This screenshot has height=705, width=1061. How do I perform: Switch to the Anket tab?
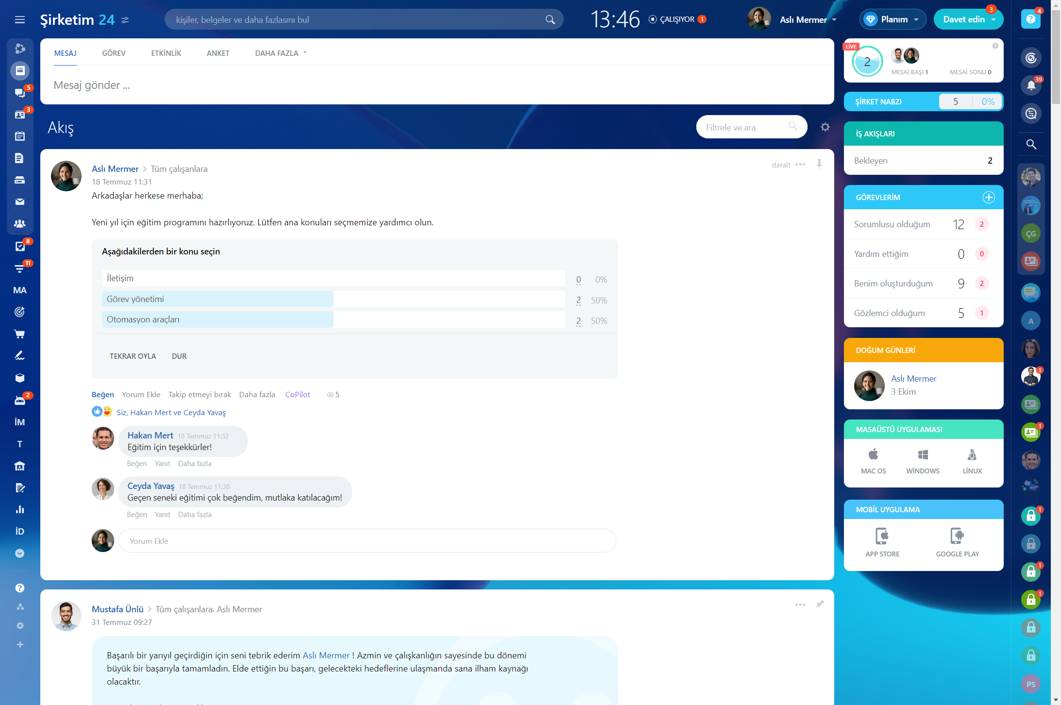[218, 53]
